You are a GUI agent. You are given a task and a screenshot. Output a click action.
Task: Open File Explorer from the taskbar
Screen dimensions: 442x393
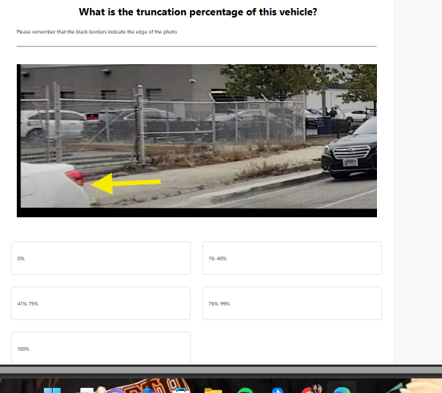point(213,390)
